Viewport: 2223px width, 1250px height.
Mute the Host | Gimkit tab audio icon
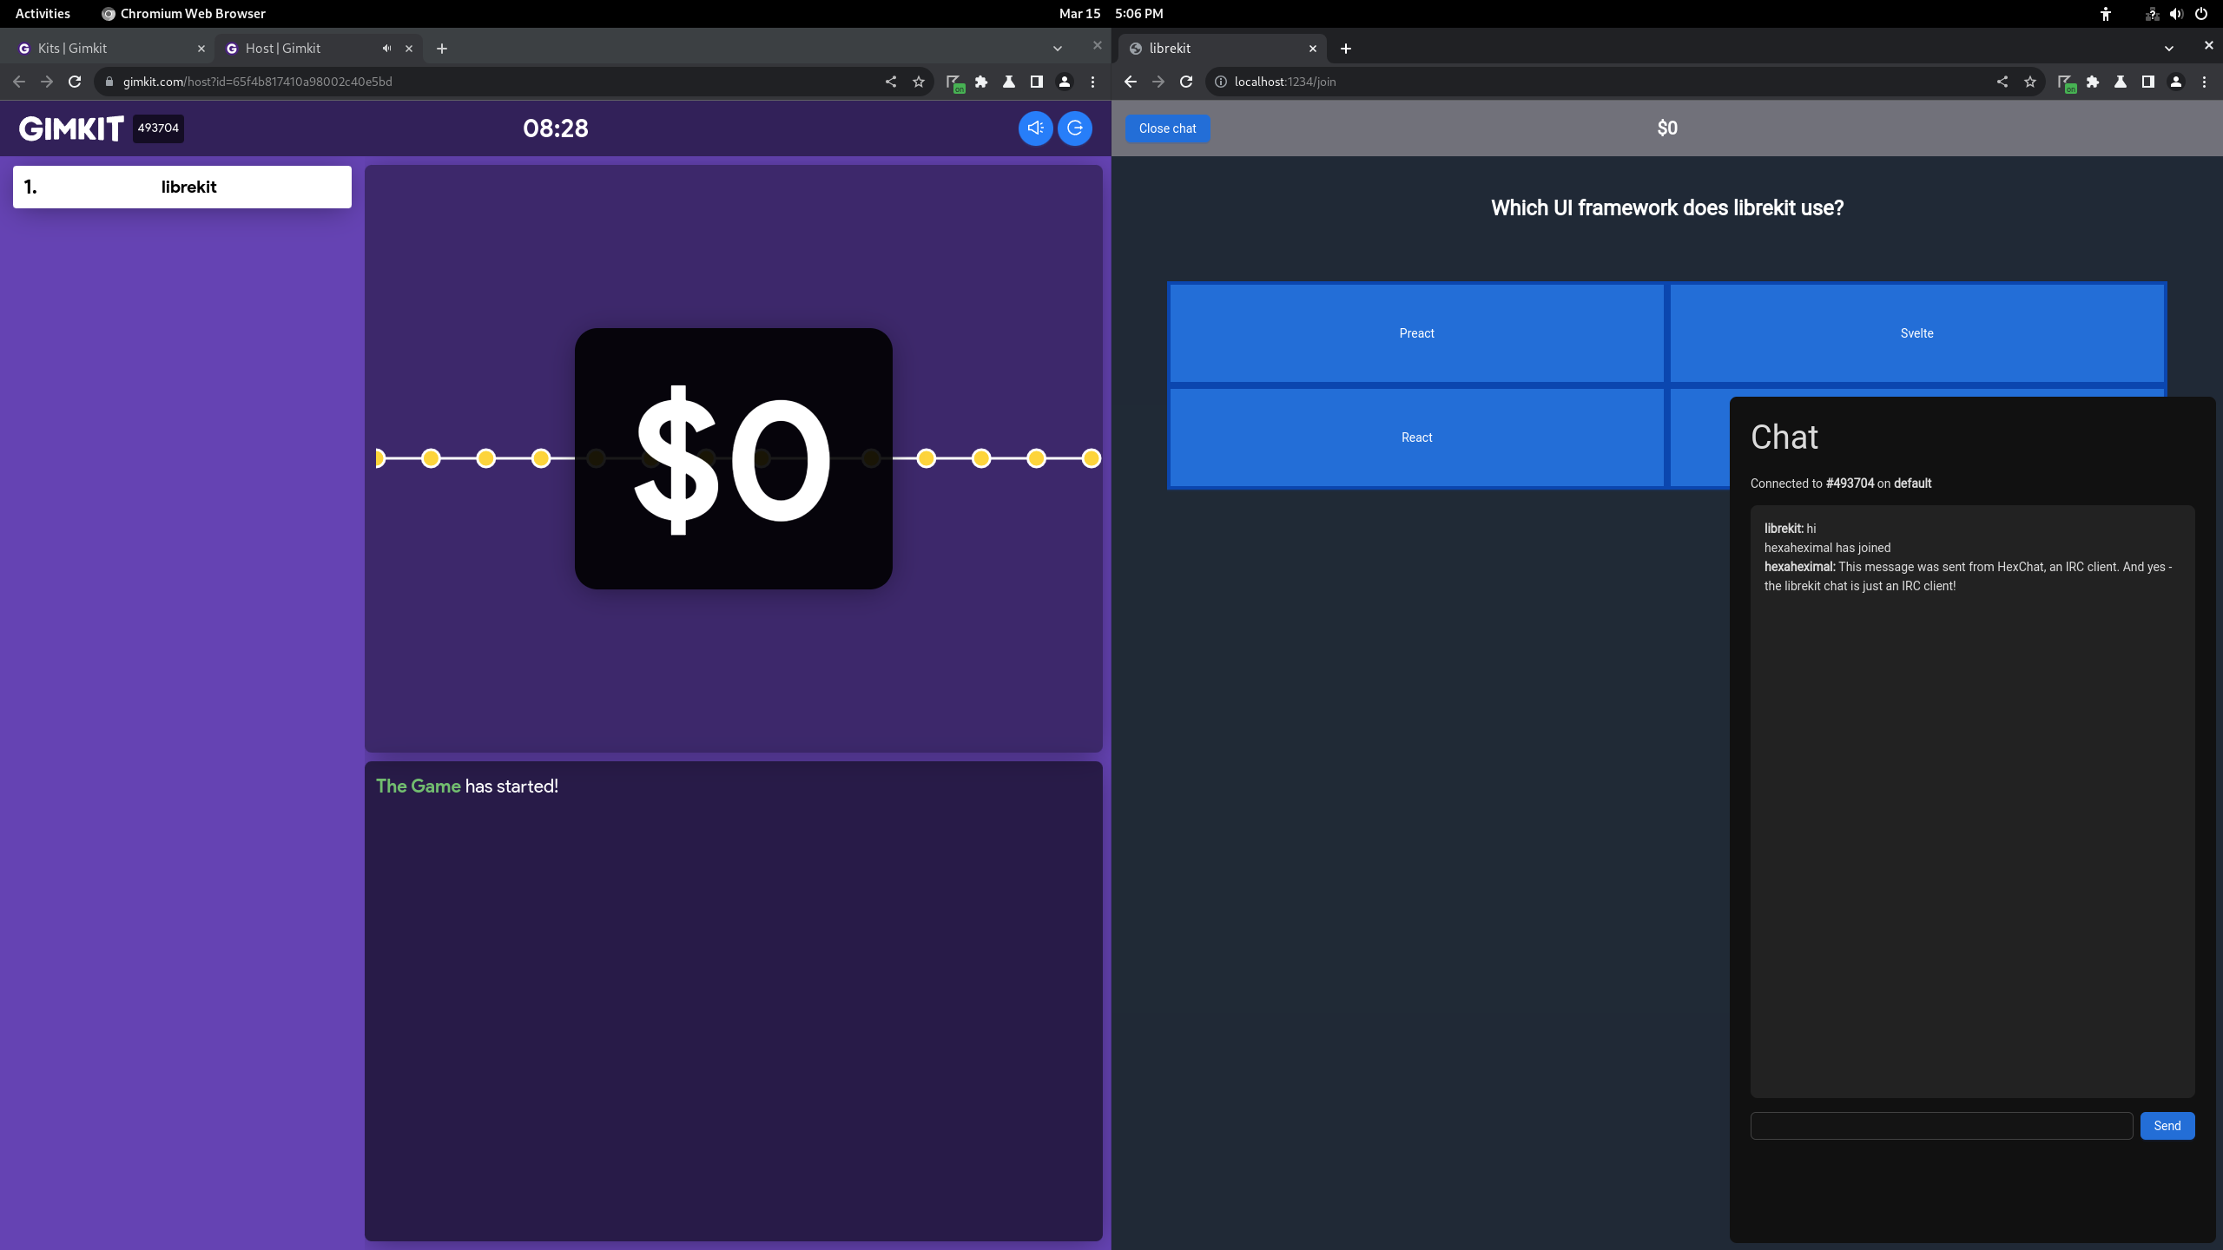coord(386,49)
